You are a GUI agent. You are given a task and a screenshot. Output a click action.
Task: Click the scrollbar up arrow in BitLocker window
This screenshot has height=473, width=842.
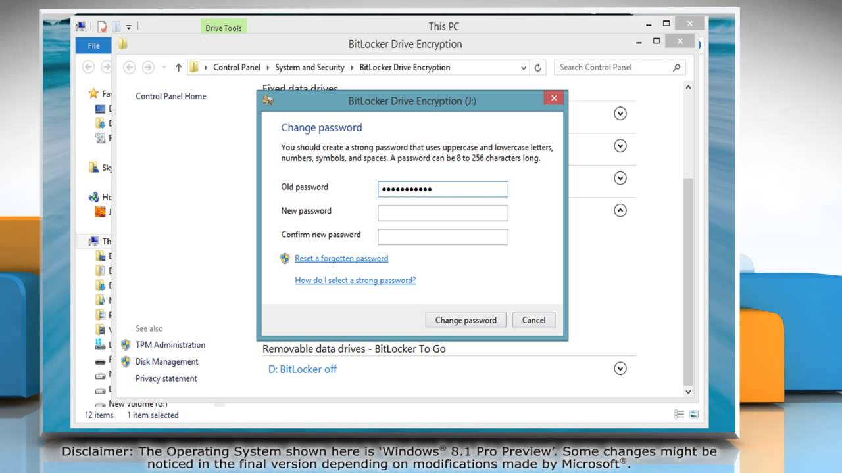[x=689, y=87]
